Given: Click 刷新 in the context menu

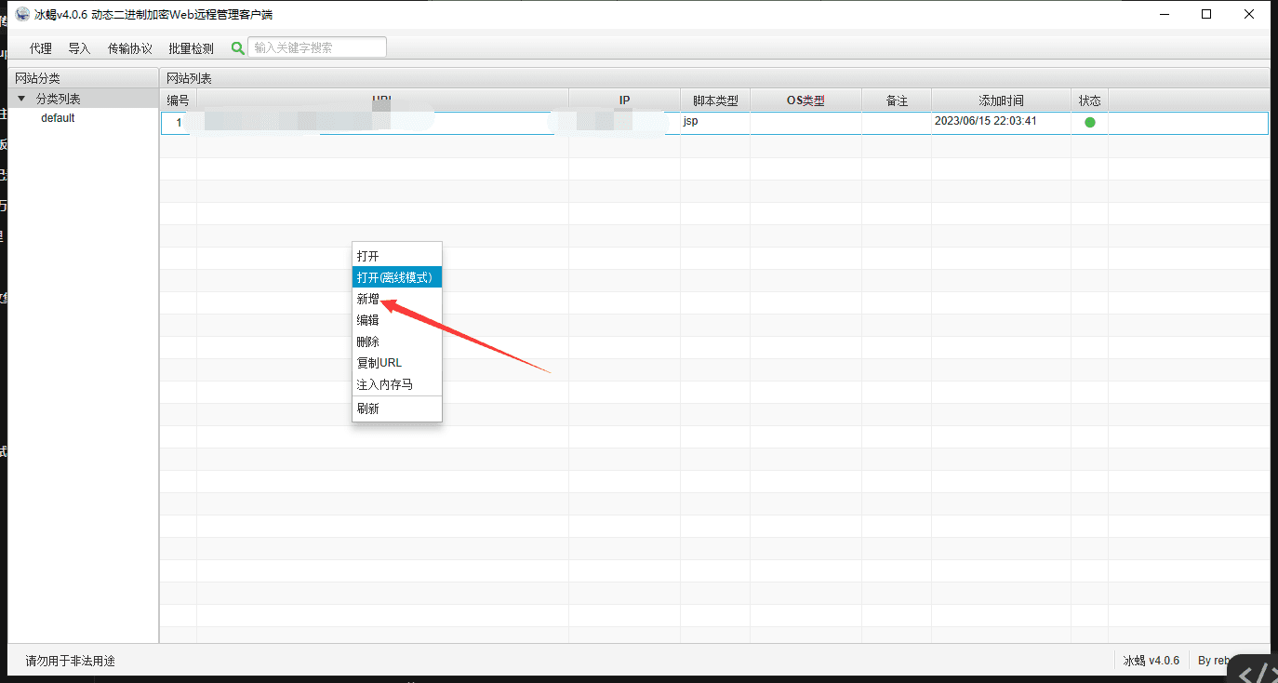Looking at the screenshot, I should [368, 408].
